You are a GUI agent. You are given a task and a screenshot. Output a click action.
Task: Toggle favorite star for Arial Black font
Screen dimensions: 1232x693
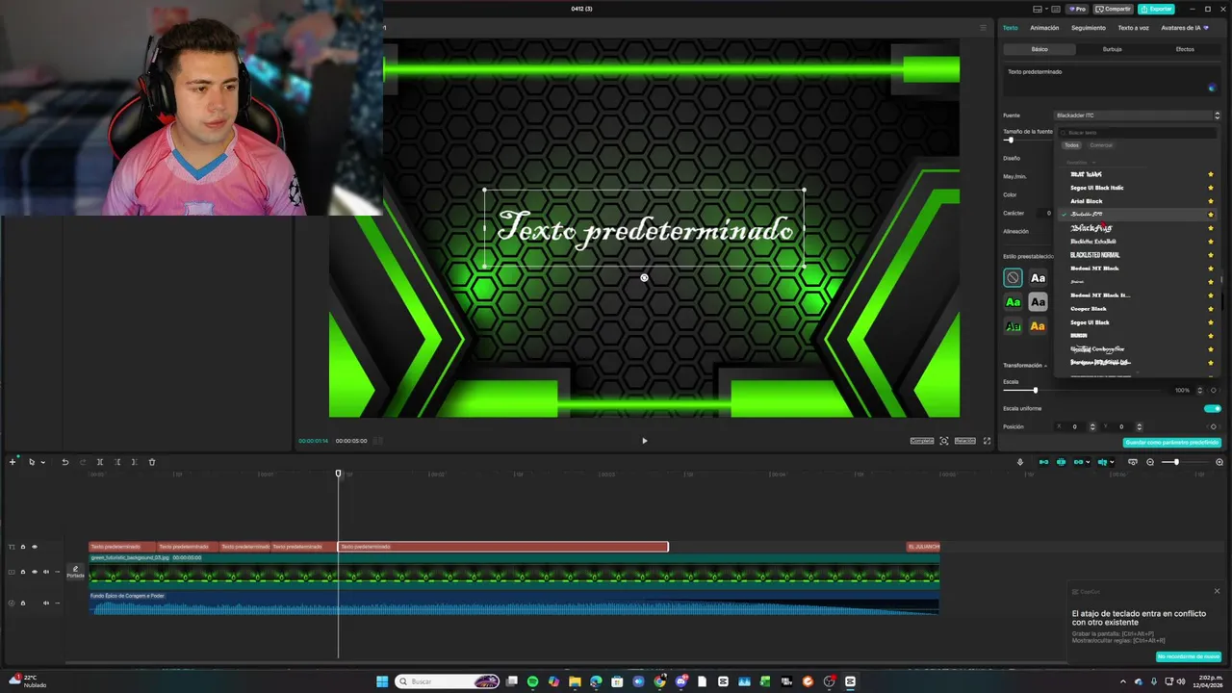pyautogui.click(x=1211, y=201)
